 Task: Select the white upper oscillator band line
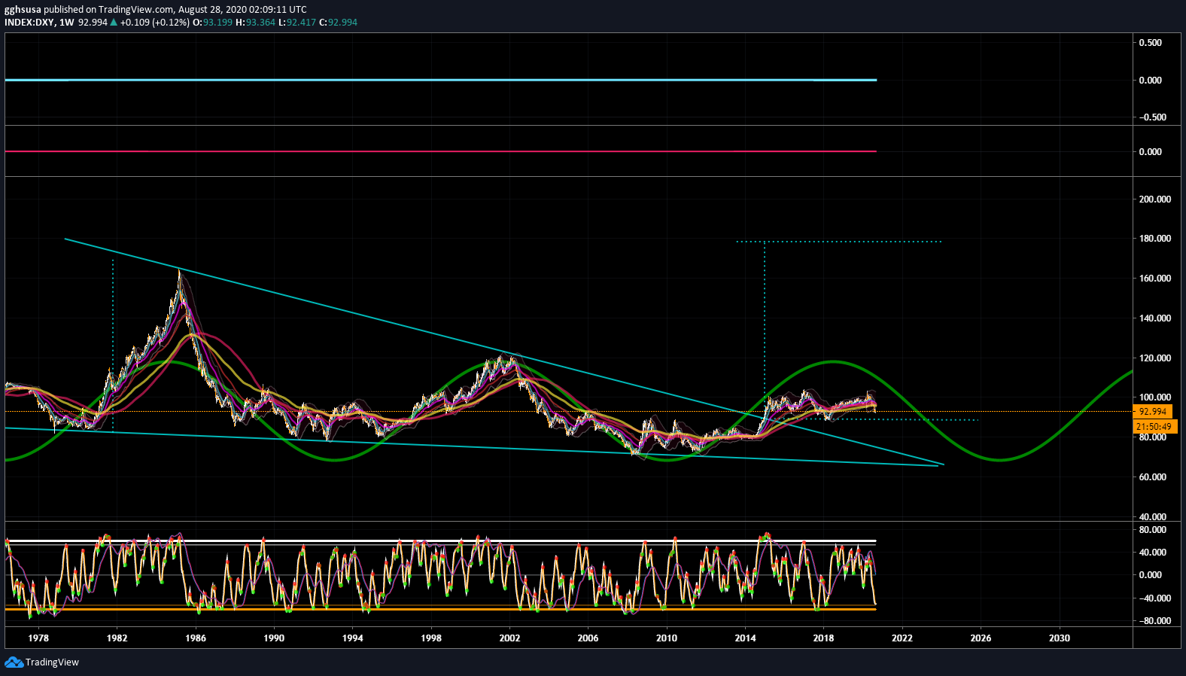coord(440,541)
